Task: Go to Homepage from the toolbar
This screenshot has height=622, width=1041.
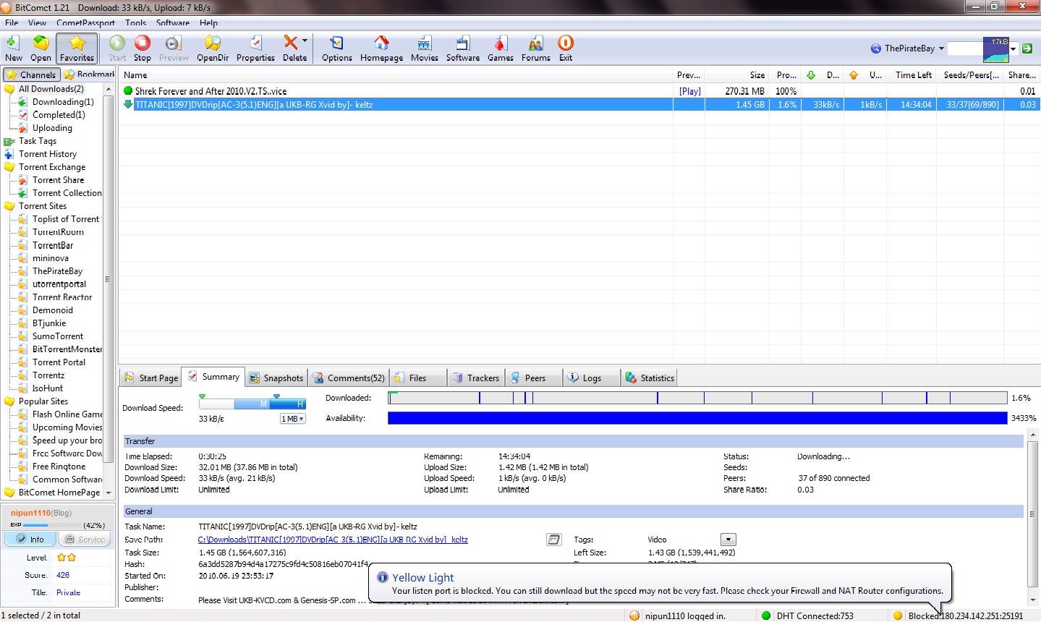Action: pyautogui.click(x=381, y=48)
